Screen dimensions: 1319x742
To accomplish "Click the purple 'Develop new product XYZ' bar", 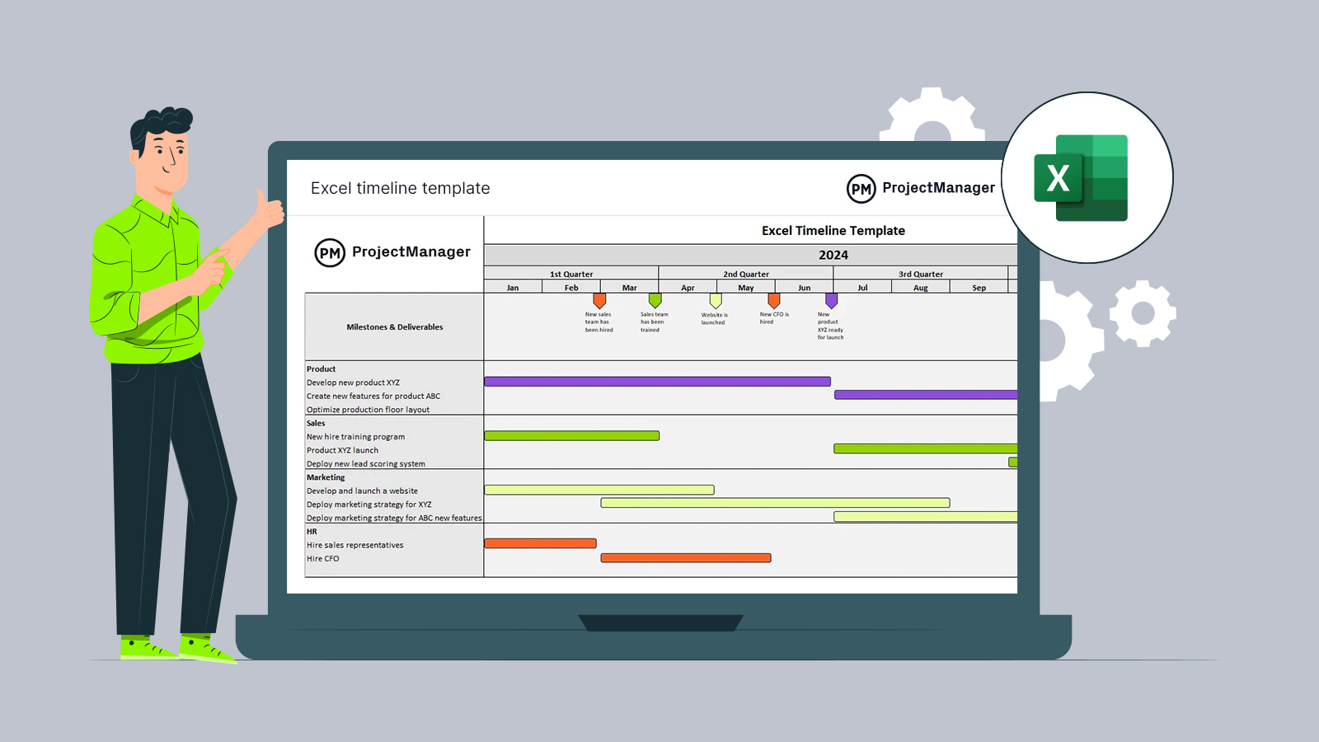I will click(657, 382).
